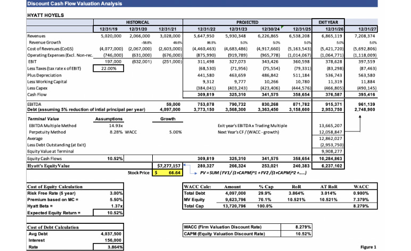Screen dimensions: 411x251
Task: Click the discounted exit value 6,237,102
Action: (332, 166)
